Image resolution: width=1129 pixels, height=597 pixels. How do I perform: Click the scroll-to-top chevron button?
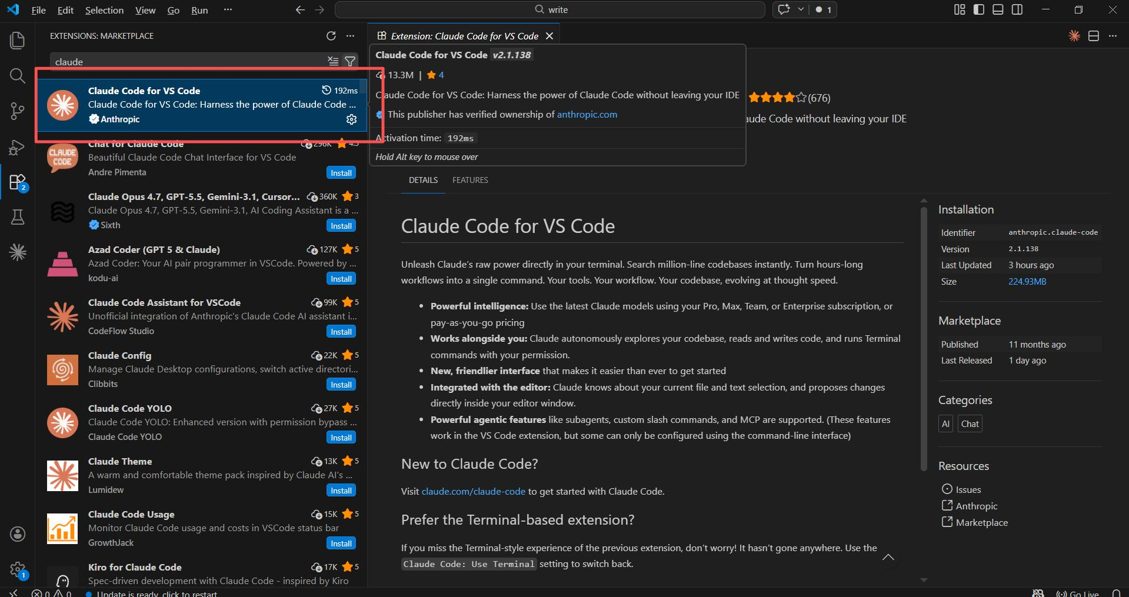pyautogui.click(x=888, y=558)
